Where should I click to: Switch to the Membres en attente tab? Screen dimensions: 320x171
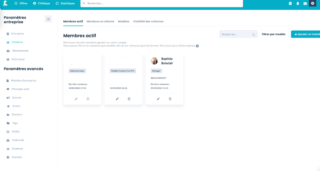point(100,21)
